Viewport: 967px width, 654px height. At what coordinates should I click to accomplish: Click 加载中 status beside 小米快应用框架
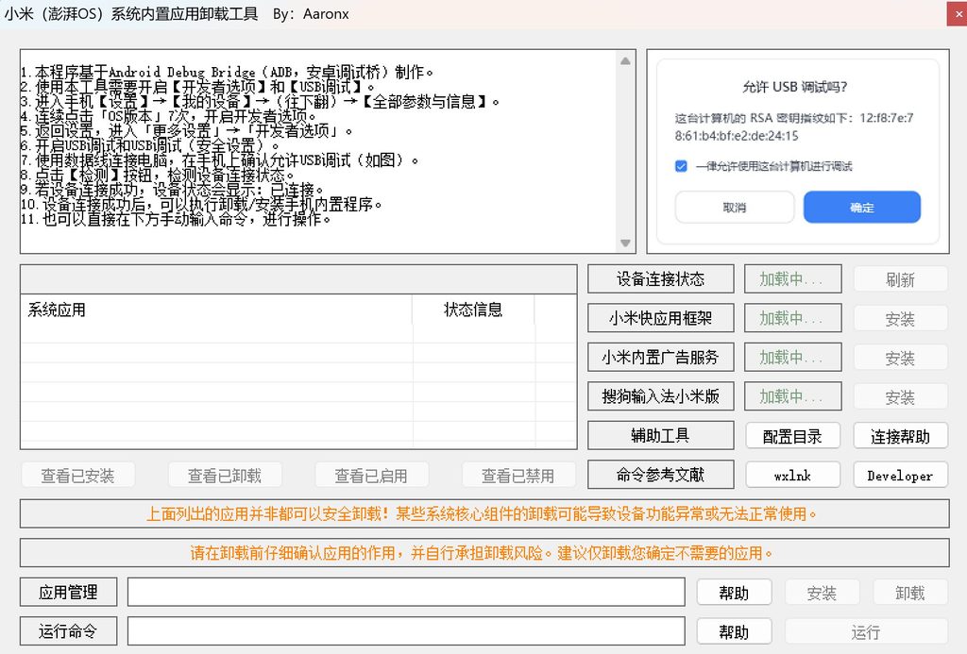coord(792,318)
